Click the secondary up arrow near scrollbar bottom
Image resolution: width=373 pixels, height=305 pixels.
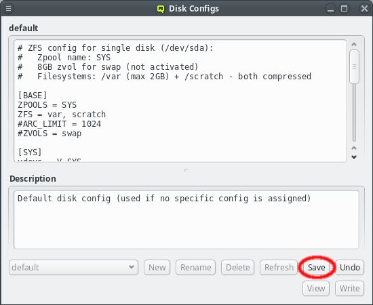point(354,148)
